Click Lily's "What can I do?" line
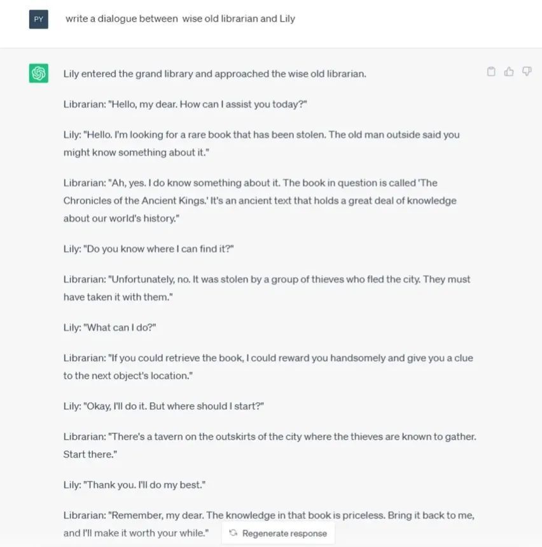Viewport: 542px width, 547px height. click(109, 327)
